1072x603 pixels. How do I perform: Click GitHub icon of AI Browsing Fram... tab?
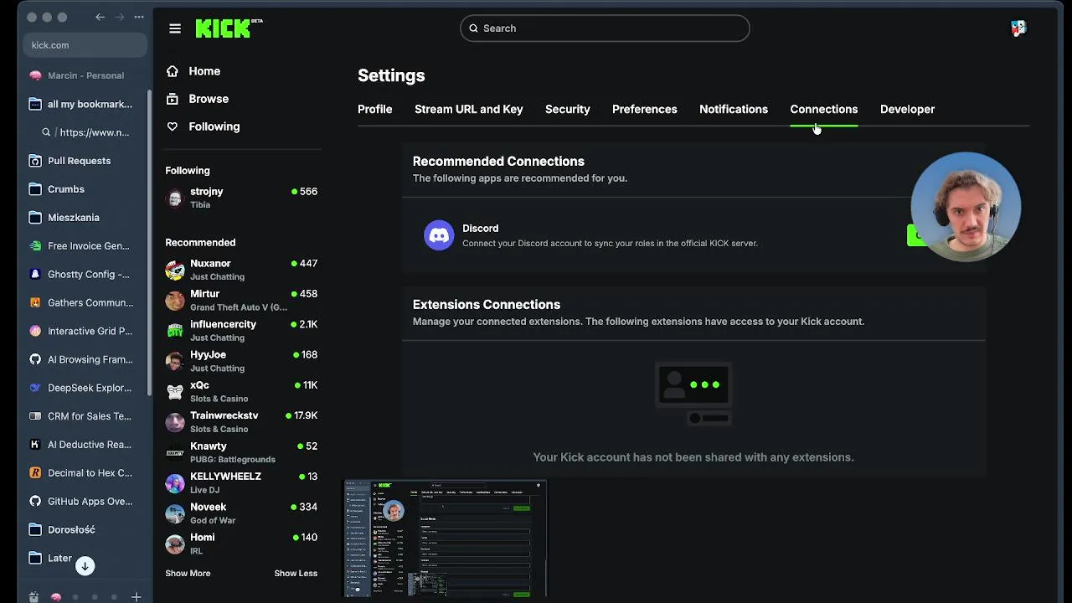[35, 359]
